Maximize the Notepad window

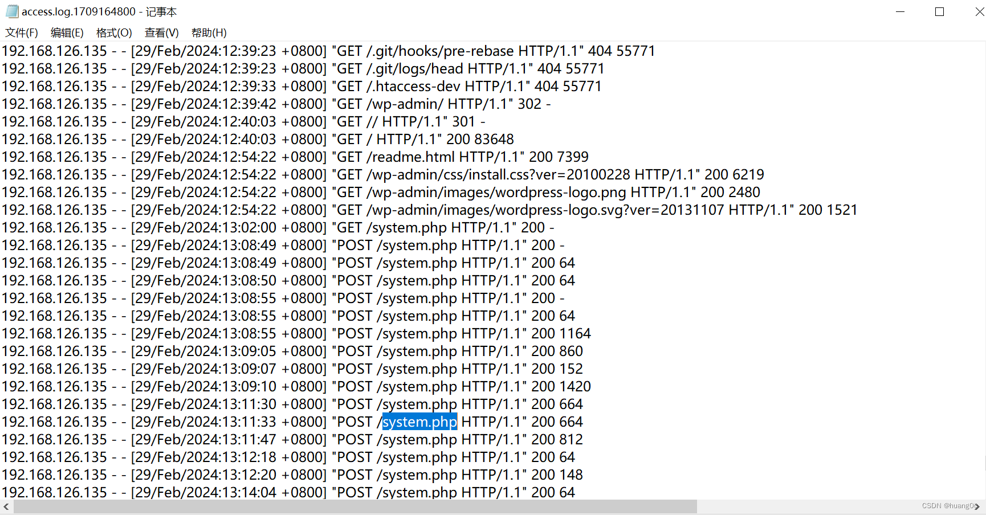[x=940, y=11]
